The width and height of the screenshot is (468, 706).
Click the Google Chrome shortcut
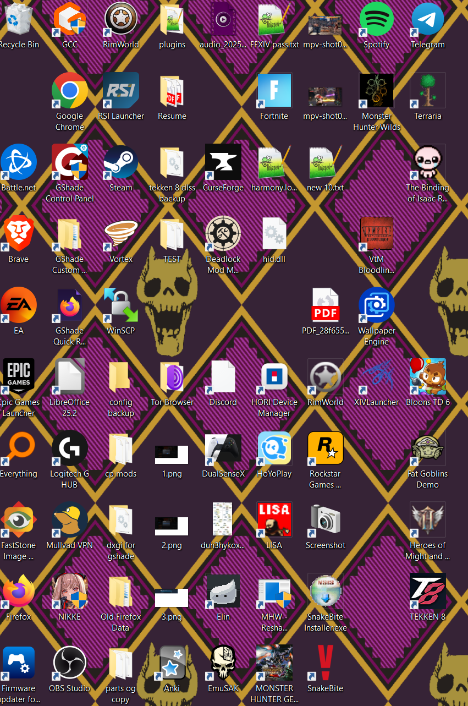[x=70, y=91]
